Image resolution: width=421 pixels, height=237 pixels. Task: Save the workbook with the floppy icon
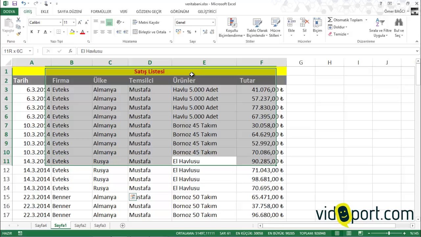click(14, 4)
